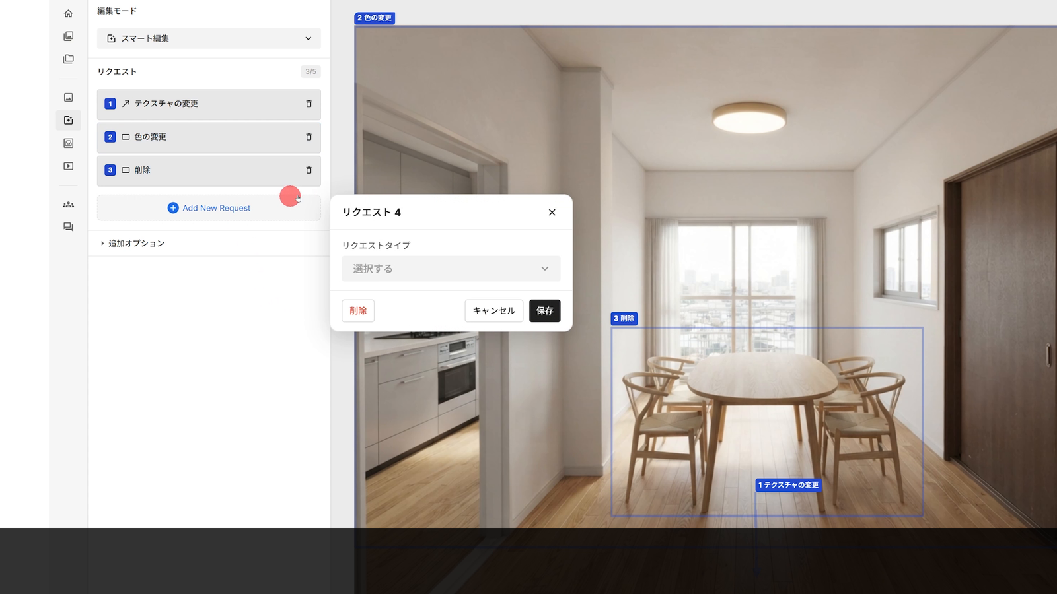Open the team members sidebar icon

pos(68,205)
